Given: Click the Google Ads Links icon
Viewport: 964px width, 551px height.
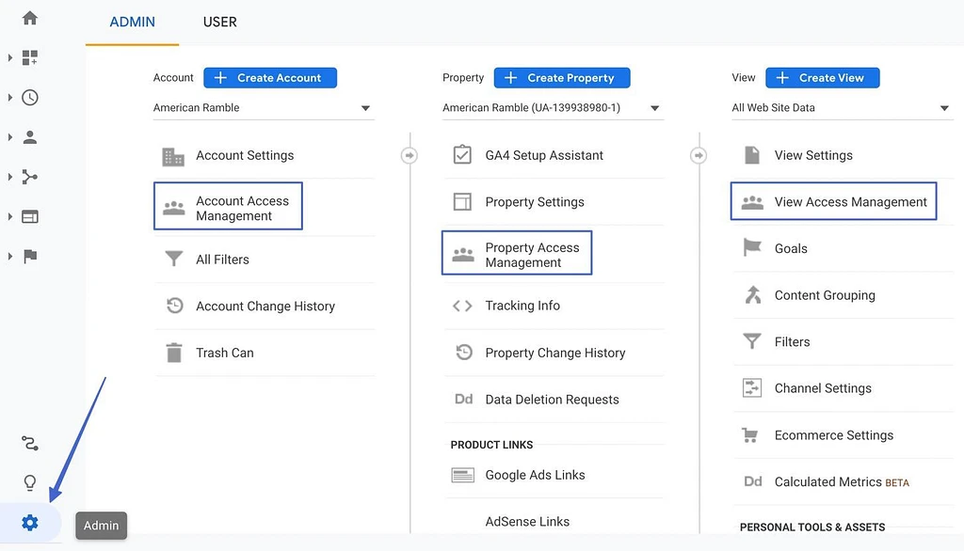Looking at the screenshot, I should tap(462, 475).
